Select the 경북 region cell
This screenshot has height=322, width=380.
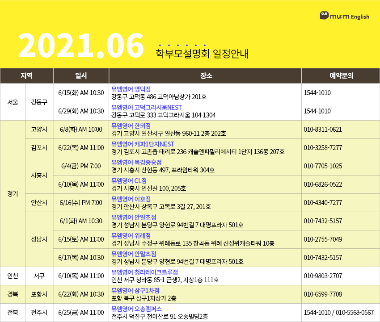[x=13, y=294]
